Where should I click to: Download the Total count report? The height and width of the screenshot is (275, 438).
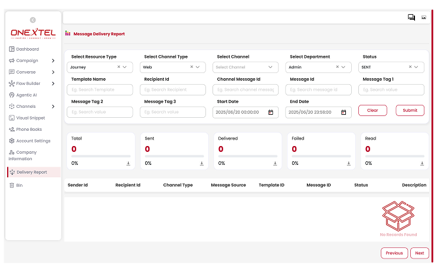pyautogui.click(x=128, y=163)
